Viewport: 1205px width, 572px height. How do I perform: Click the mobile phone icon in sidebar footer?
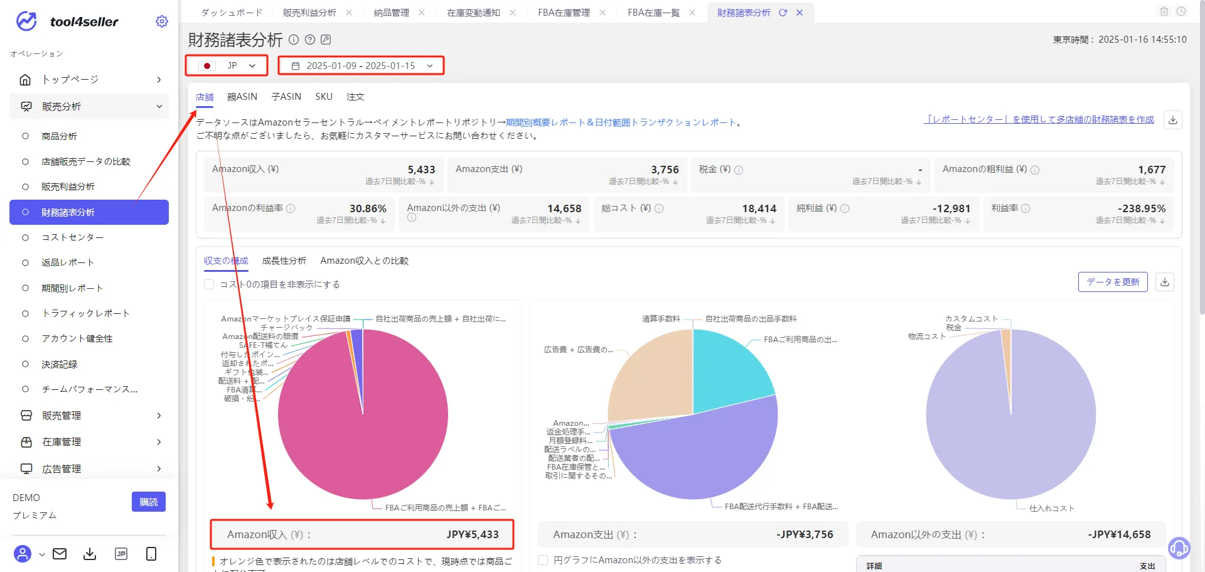pos(151,554)
